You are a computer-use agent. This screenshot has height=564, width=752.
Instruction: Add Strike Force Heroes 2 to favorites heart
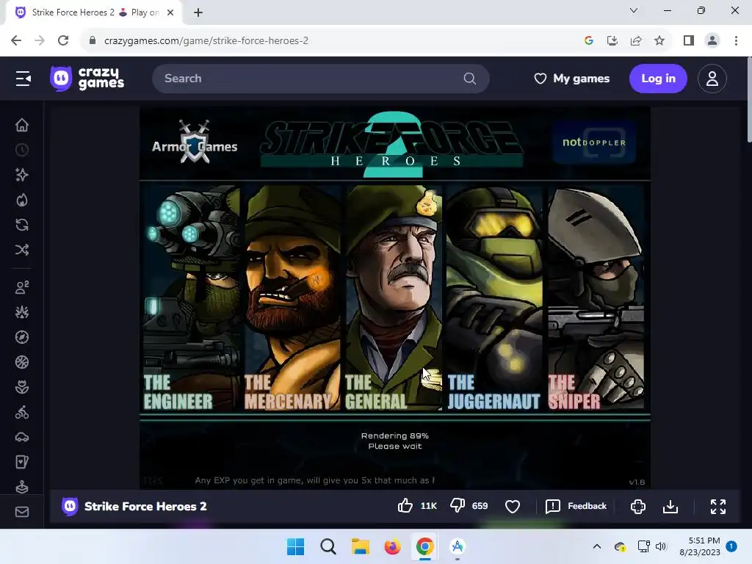click(x=513, y=507)
